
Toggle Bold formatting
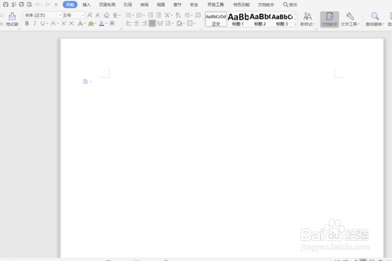point(27,23)
